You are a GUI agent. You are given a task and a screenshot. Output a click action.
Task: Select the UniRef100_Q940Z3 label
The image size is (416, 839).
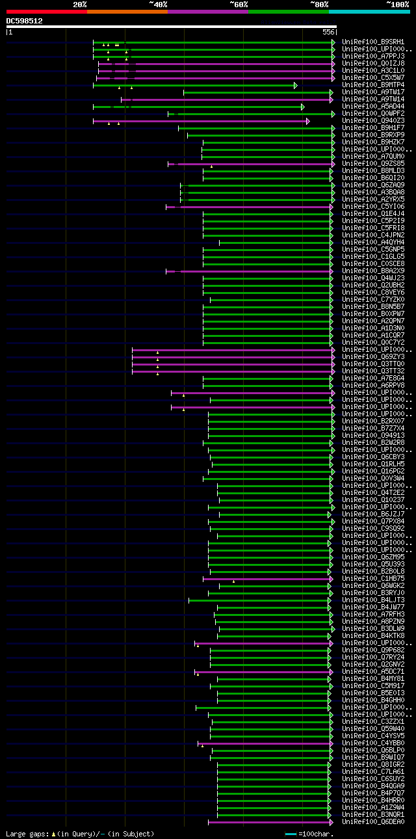tap(373, 121)
